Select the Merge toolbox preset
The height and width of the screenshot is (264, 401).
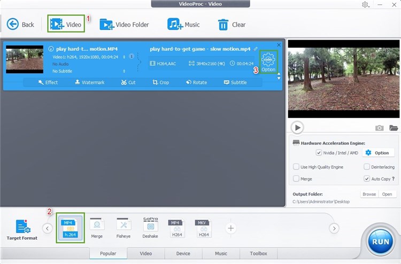click(x=97, y=228)
